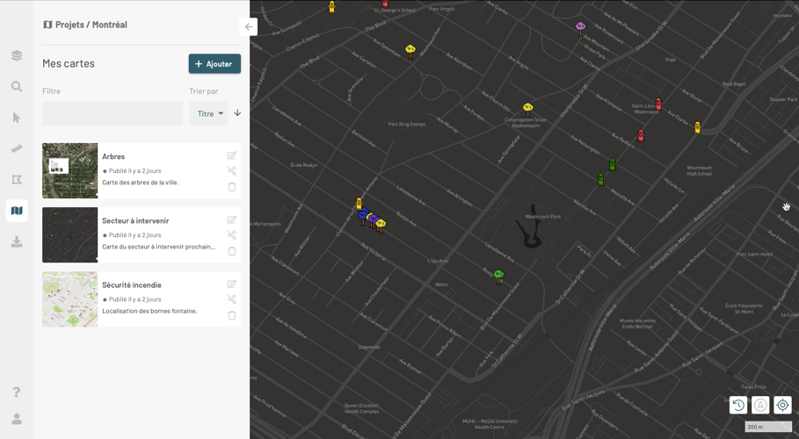Center map on my location
The width and height of the screenshot is (799, 439).
[x=782, y=405]
